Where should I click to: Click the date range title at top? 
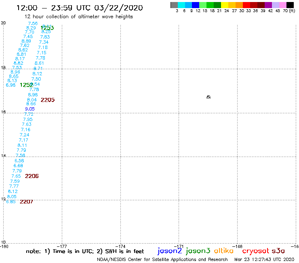pyautogui.click(x=80, y=8)
